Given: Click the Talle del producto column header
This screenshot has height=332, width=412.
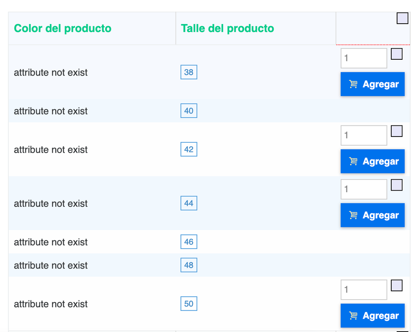Looking at the screenshot, I should pyautogui.click(x=227, y=28).
